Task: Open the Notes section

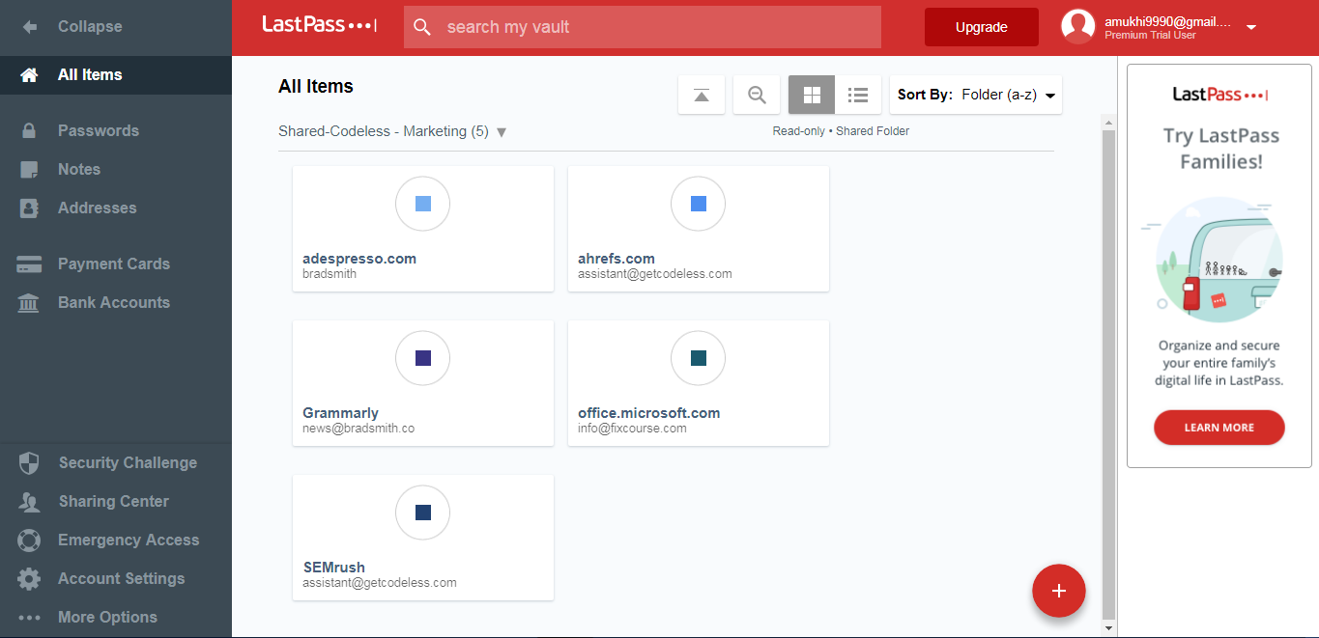Action: [116, 170]
